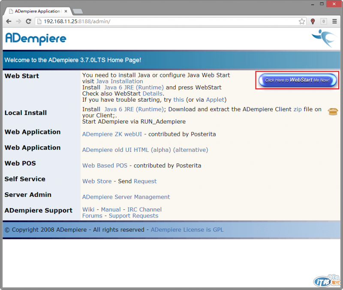
Task: Open the WebStart Details link
Action: [153, 94]
